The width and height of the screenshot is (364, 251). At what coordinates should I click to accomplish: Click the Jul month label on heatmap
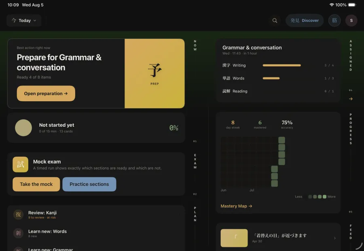(252, 190)
